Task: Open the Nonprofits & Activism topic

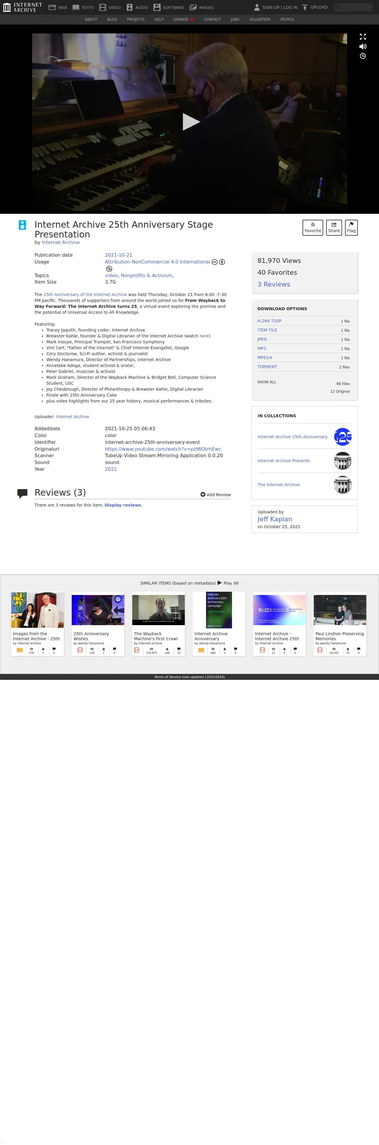Action: pos(146,276)
